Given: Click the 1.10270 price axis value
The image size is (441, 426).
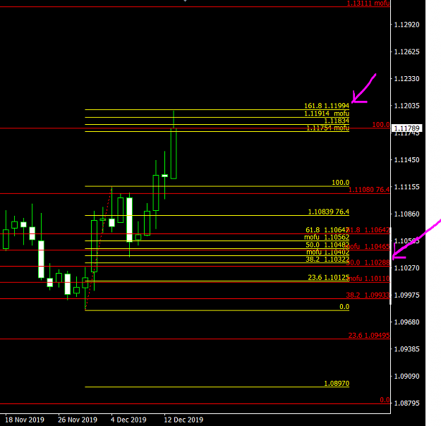Looking at the screenshot, I should [x=406, y=268].
